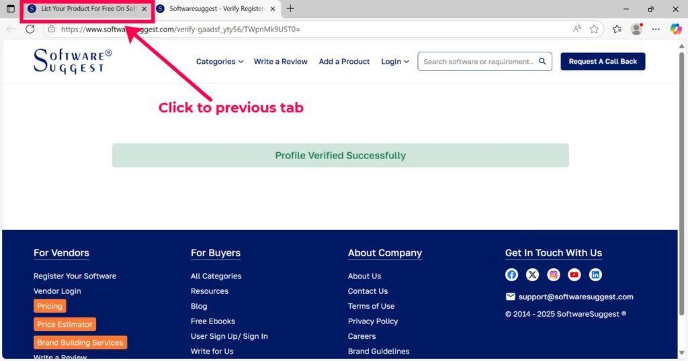Open Free Ebooks link
Image resolution: width=688 pixels, height=361 pixels.
(x=213, y=321)
